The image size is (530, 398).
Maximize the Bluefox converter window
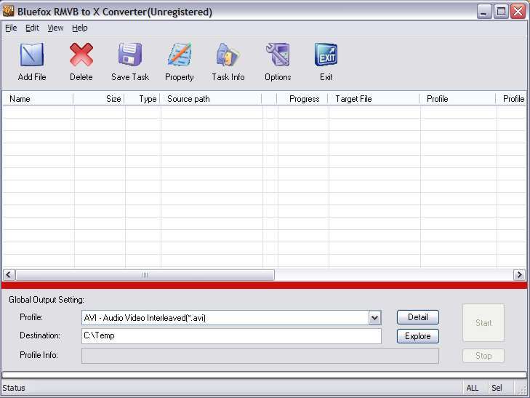tap(501, 12)
